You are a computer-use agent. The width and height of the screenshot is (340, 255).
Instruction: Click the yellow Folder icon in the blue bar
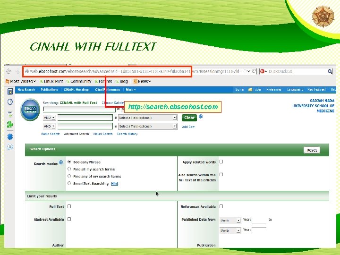(x=250, y=90)
